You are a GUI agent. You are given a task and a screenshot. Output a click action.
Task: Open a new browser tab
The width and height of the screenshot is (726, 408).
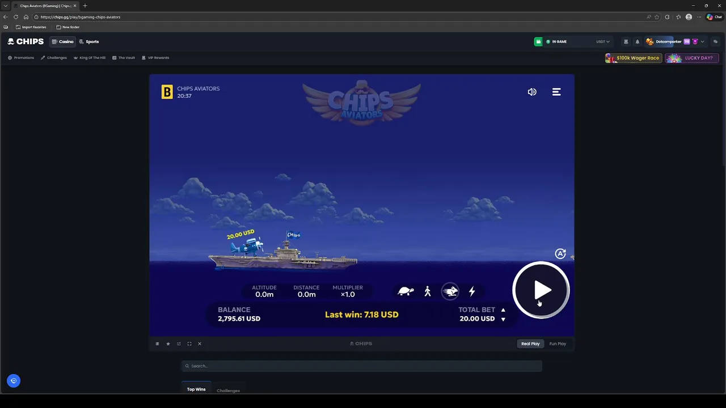click(85, 6)
